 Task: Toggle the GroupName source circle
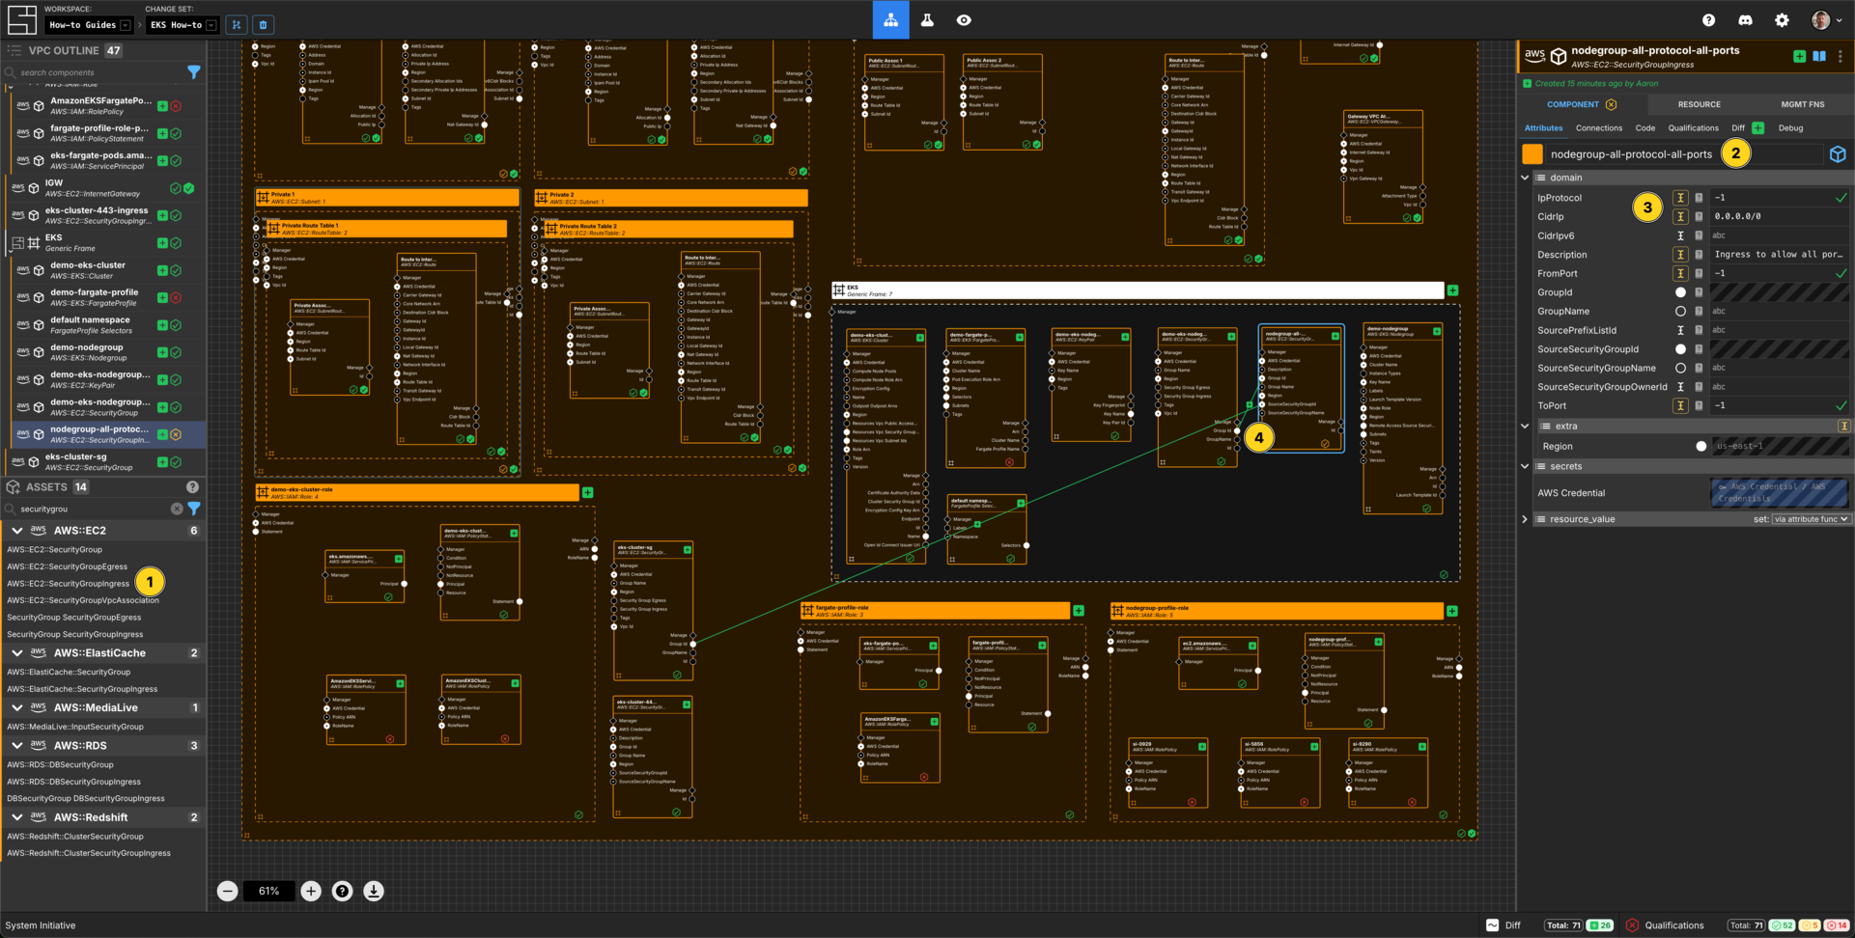click(x=1680, y=312)
